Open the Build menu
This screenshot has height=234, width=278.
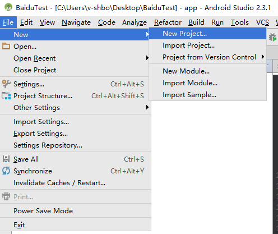point(196,22)
